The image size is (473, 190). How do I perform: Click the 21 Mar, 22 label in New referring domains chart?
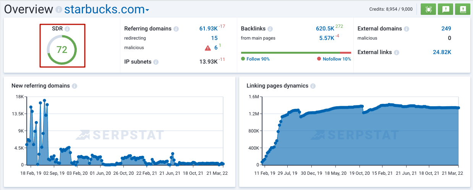(217, 173)
